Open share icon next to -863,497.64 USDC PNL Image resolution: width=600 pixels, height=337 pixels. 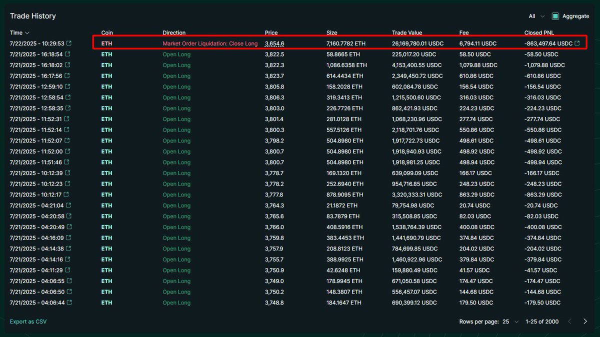coord(577,43)
